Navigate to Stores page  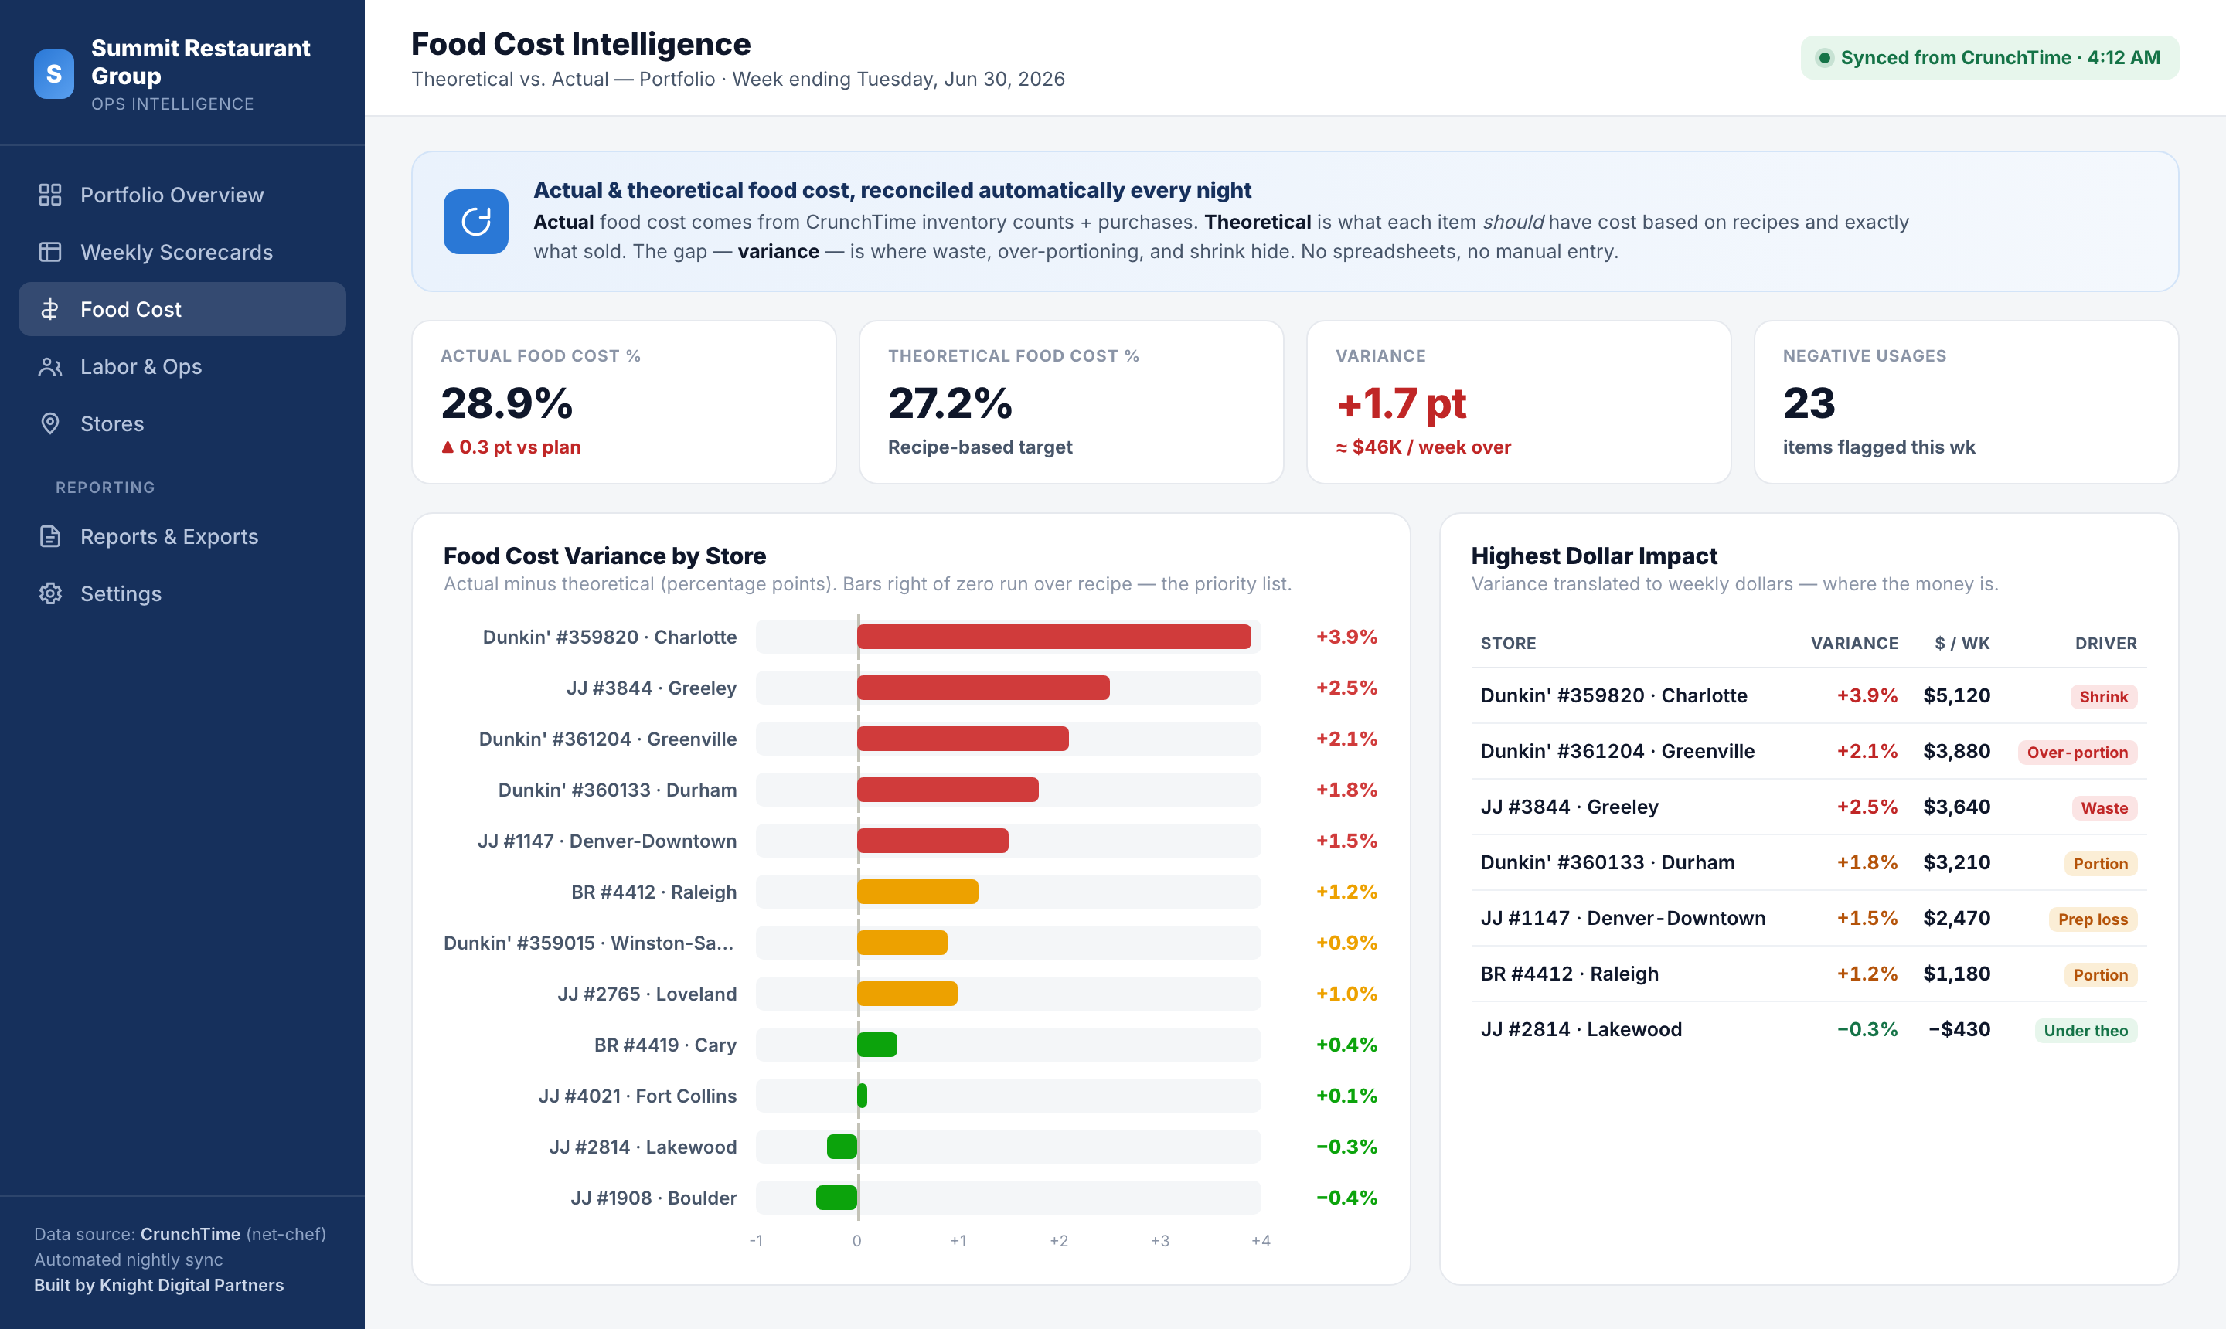[182, 423]
